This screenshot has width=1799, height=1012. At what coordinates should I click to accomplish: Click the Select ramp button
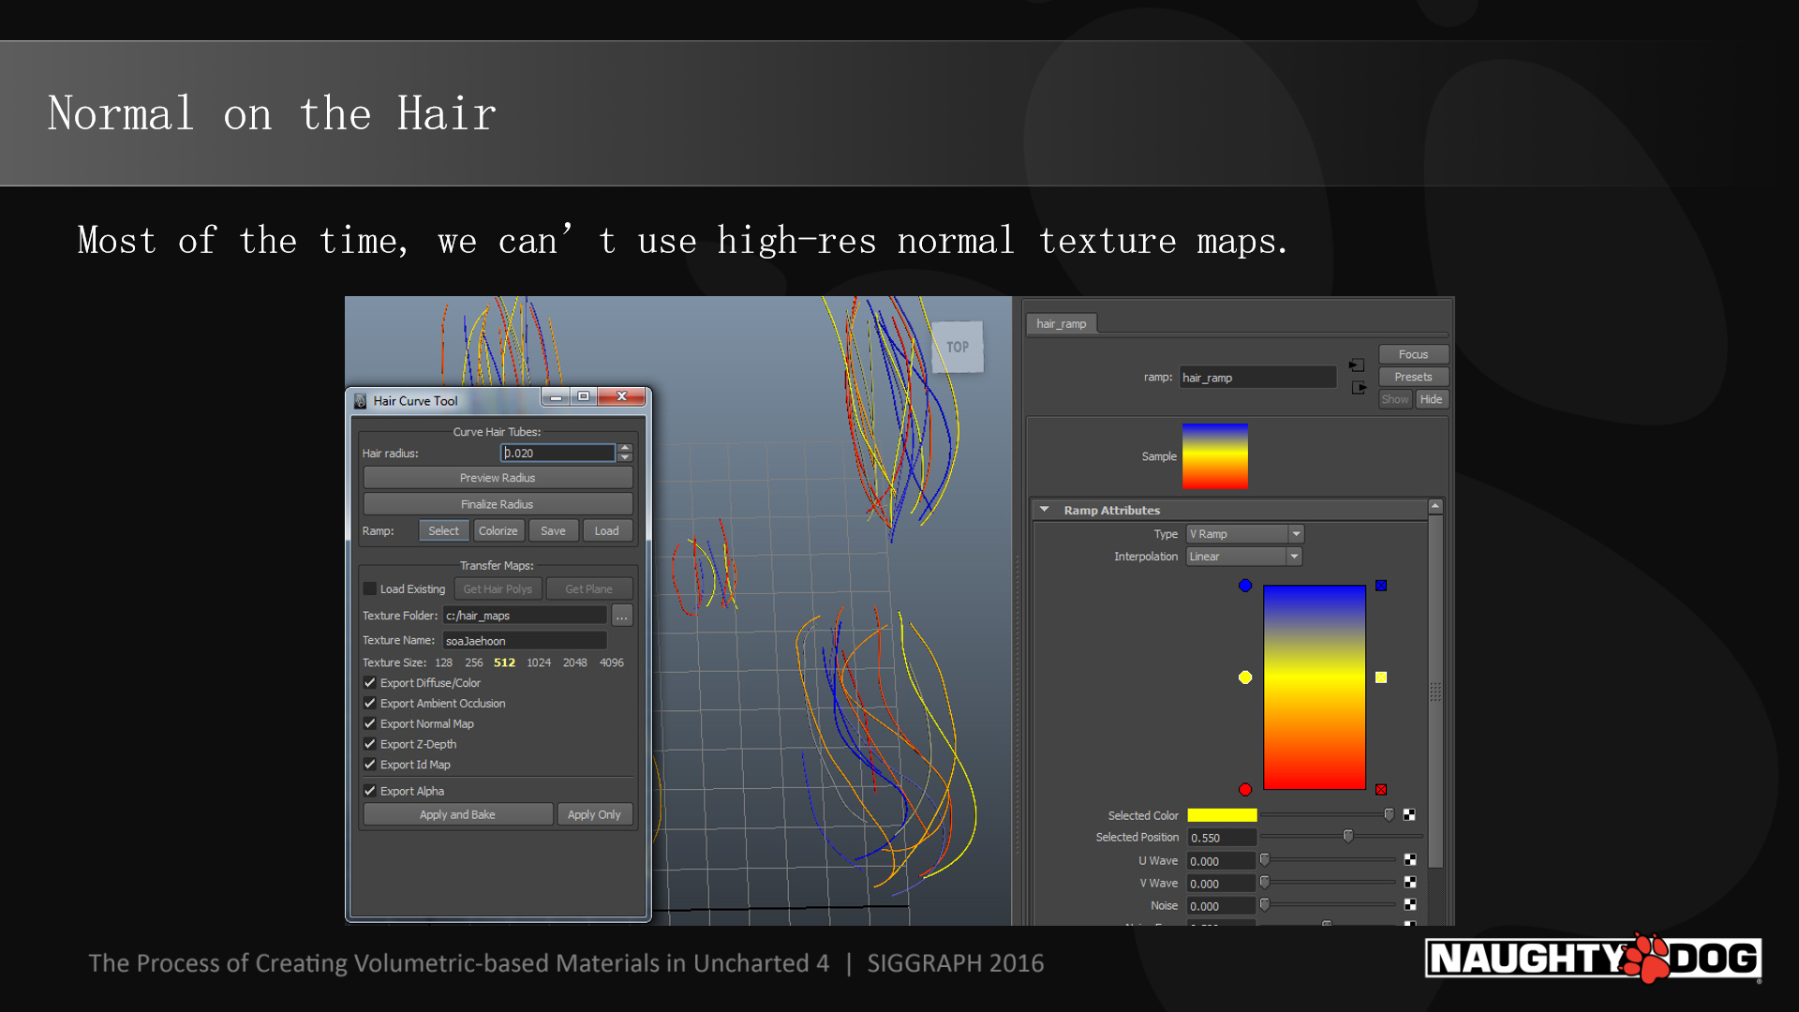pos(443,530)
